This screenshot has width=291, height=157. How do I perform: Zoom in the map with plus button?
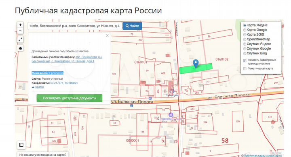click(x=20, y=25)
